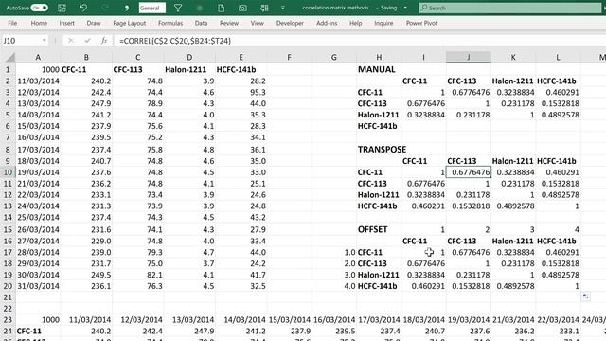This screenshot has height=341, width=606.
Task: Open the Inquire tab
Action: [x=383, y=23]
